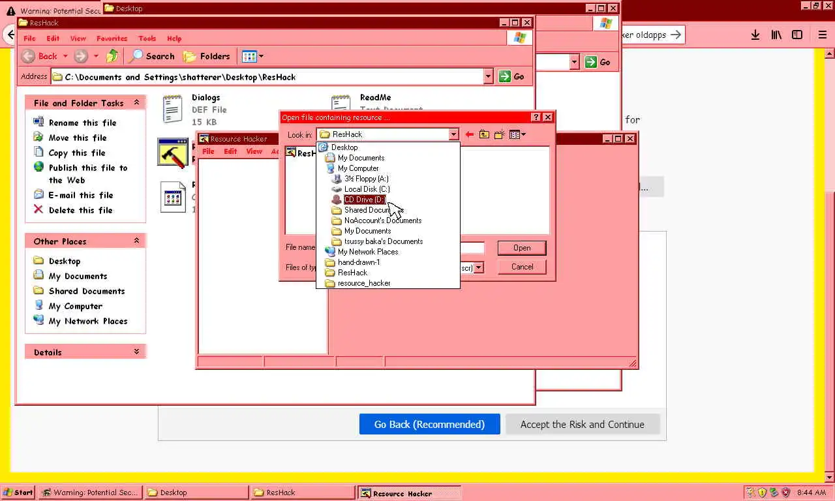
Task: Open the Files of type dropdown
Action: [479, 267]
